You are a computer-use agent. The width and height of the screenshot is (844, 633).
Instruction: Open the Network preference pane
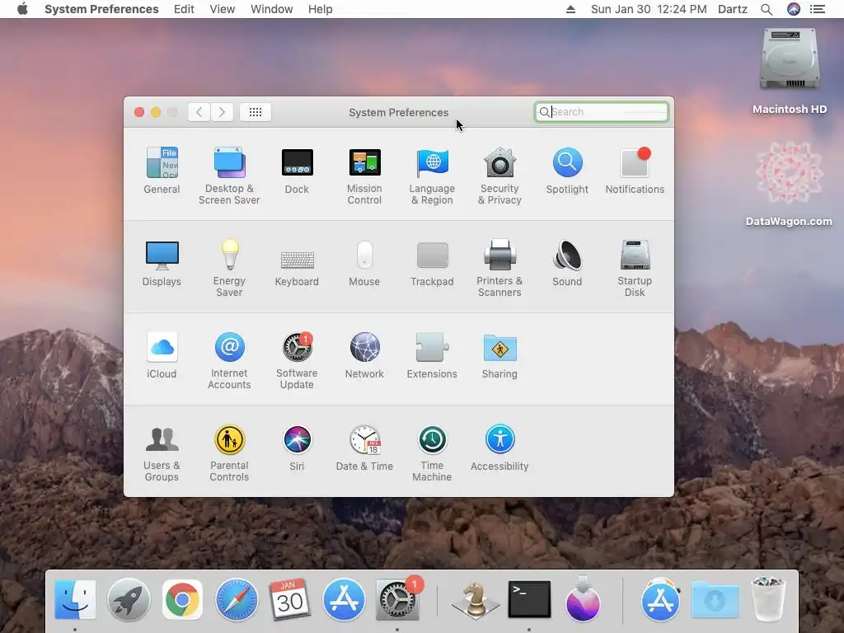pos(364,355)
